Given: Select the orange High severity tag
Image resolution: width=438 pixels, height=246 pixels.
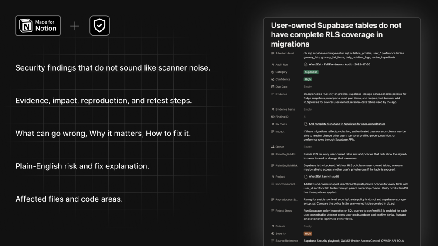Looking at the screenshot, I should click(308, 233).
